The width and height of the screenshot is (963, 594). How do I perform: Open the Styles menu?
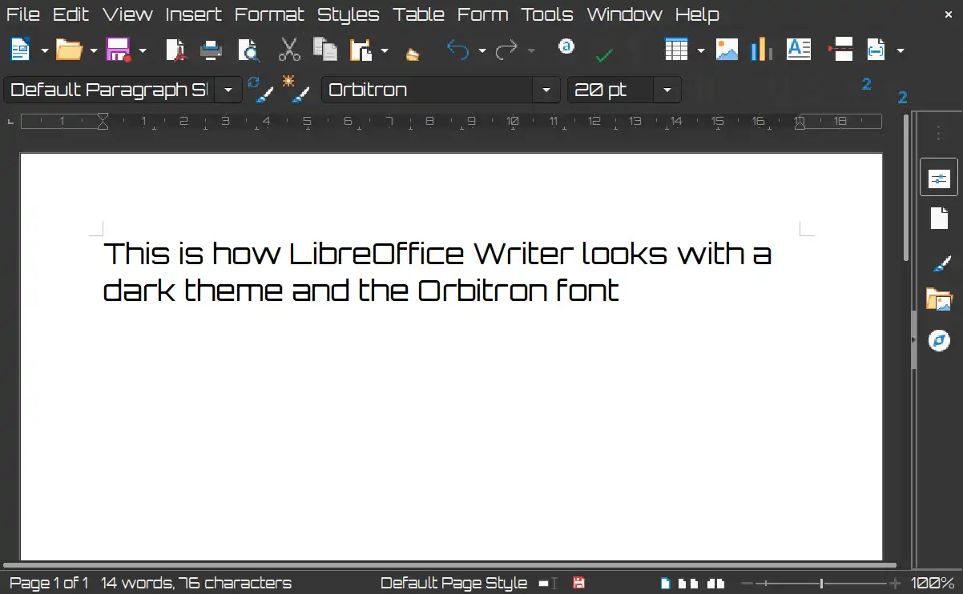349,14
